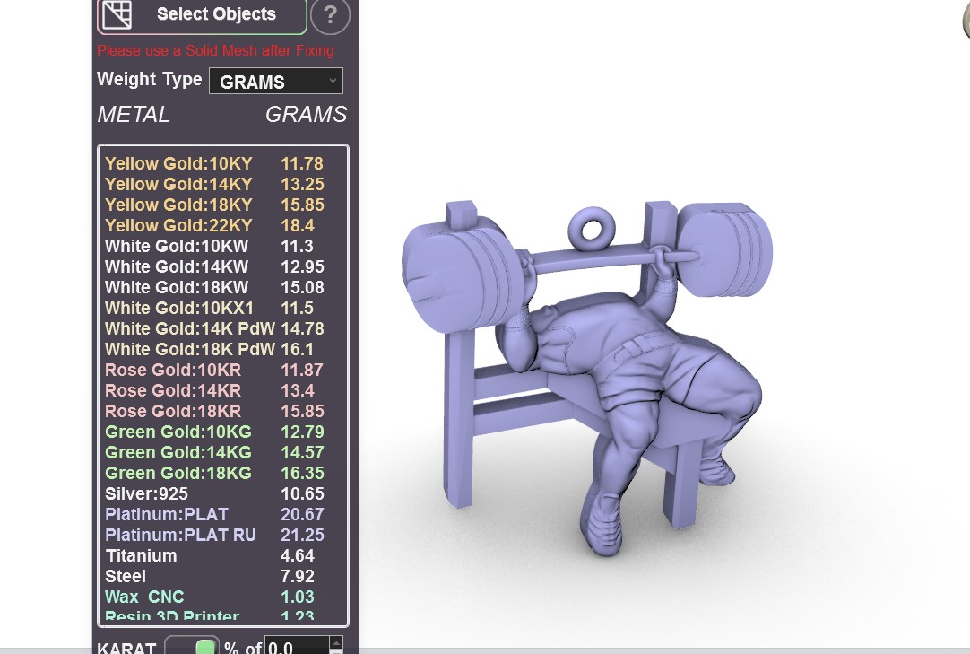
Task: Choose Rose Gold:14KR in the metal list
Action: 214,391
